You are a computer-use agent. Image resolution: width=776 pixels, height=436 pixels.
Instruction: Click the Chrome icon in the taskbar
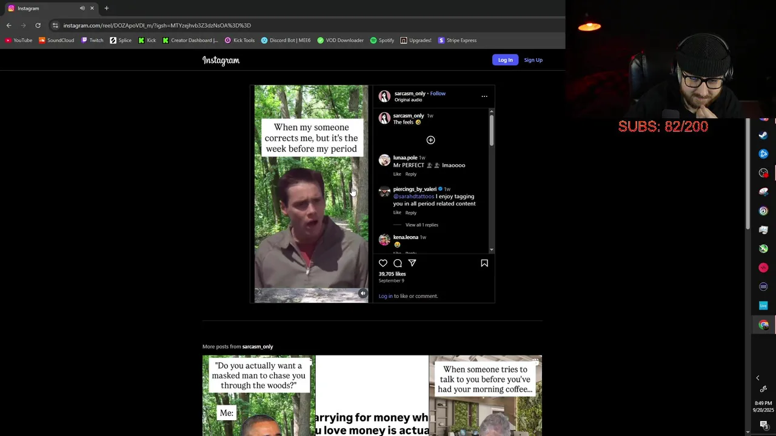(763, 325)
